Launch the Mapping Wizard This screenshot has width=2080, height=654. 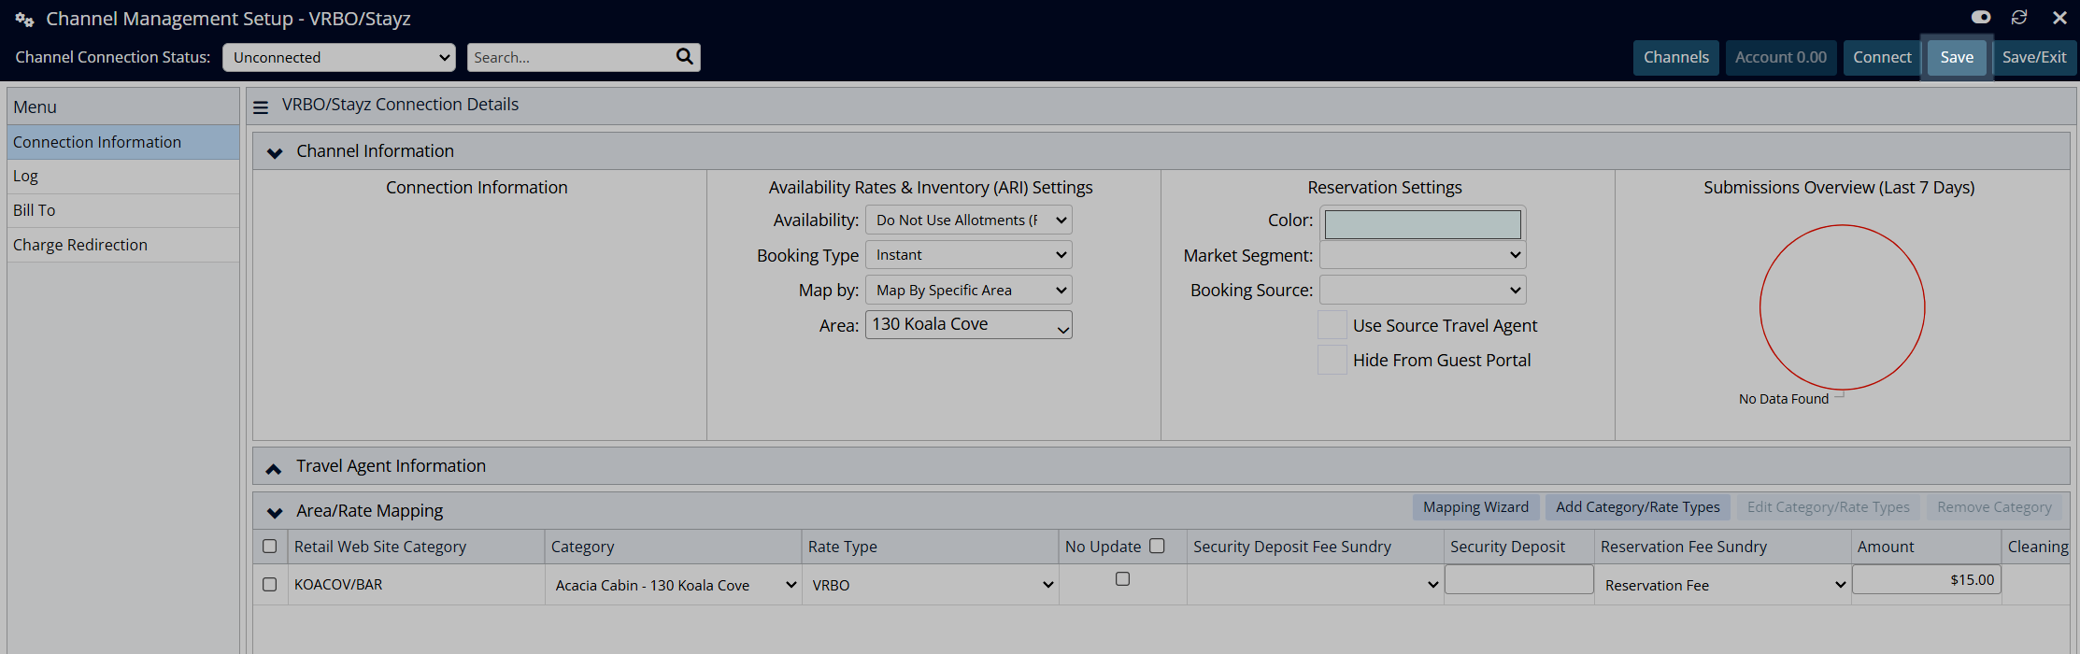point(1475,507)
